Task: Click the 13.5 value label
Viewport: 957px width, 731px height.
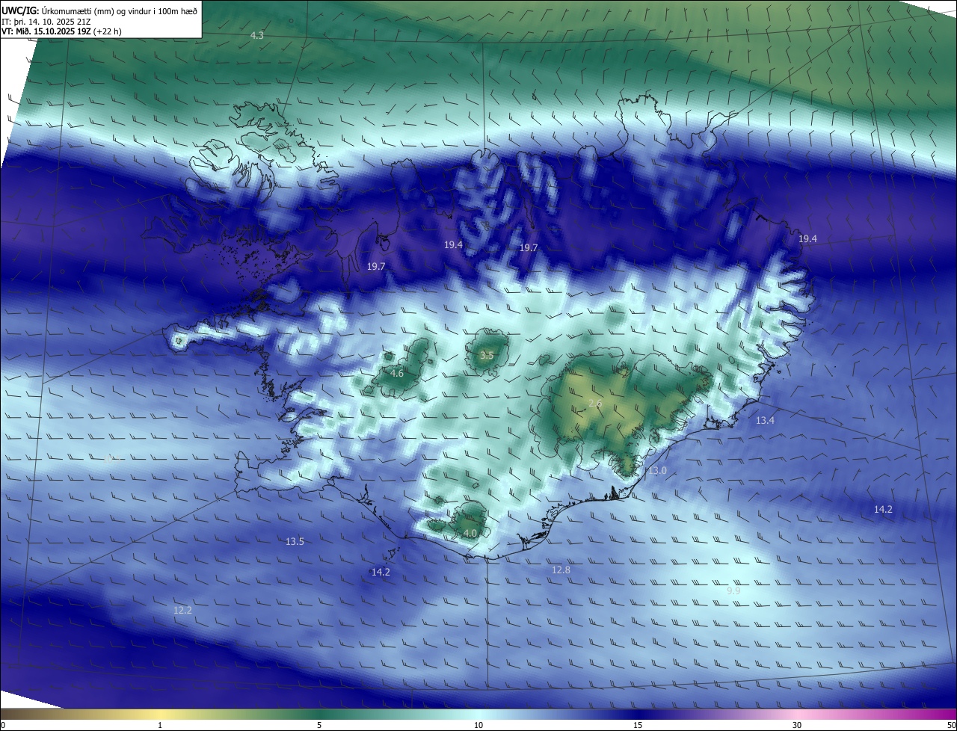Action: pos(295,541)
